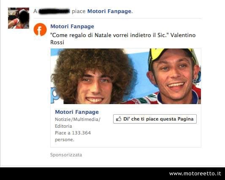Click the orange Fanpage logo icon

click(x=40, y=30)
